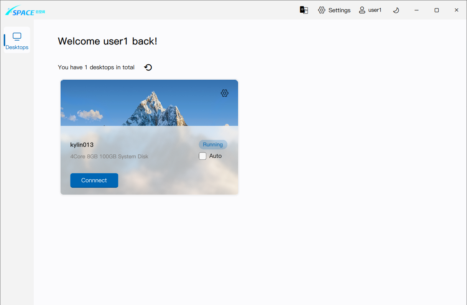
Task: Select the Desktops tab label
Action: 17,48
